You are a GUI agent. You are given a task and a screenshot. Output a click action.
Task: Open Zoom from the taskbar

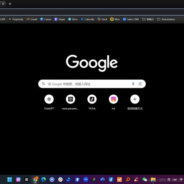[85, 179]
